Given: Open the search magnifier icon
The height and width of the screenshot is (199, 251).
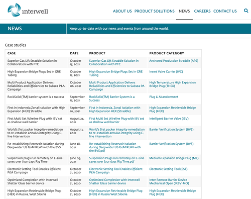Looking at the screenshot, I should (246, 11).
